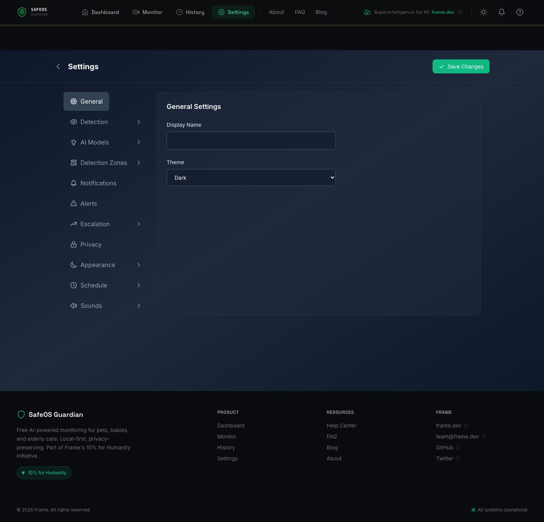544x522 pixels.
Task: Open the Theme dropdown showing Dark
Action: click(x=251, y=177)
